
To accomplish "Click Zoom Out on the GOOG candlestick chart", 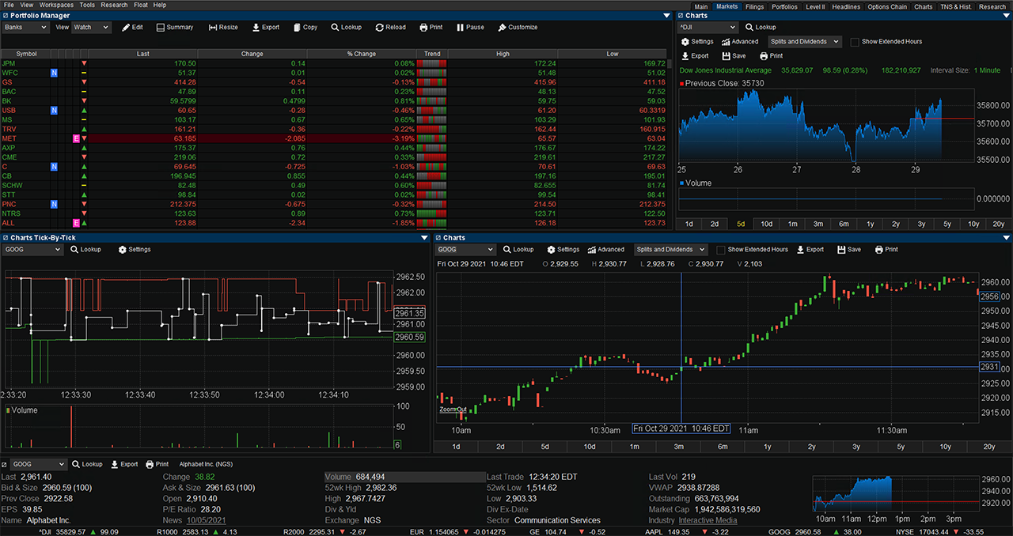I will [453, 410].
